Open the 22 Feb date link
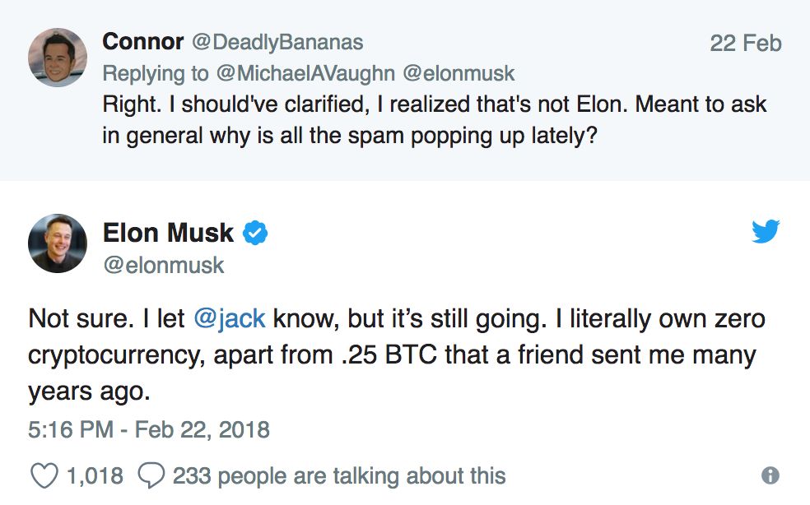The image size is (810, 505). coord(745,42)
